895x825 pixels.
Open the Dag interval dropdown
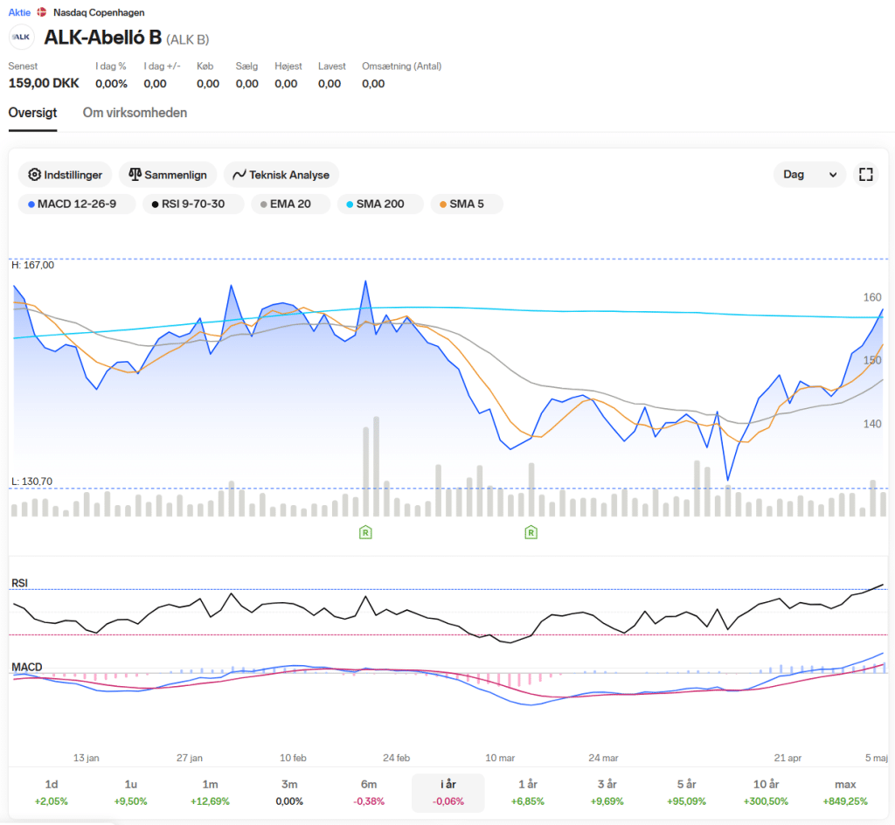(x=809, y=175)
